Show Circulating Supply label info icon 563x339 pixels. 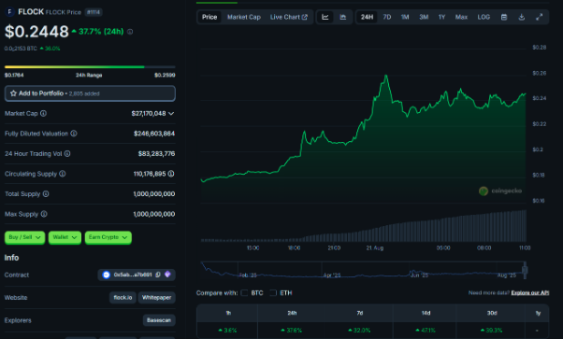pos(63,174)
